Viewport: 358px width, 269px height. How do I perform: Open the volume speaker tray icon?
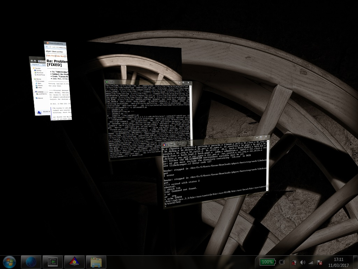(302, 262)
